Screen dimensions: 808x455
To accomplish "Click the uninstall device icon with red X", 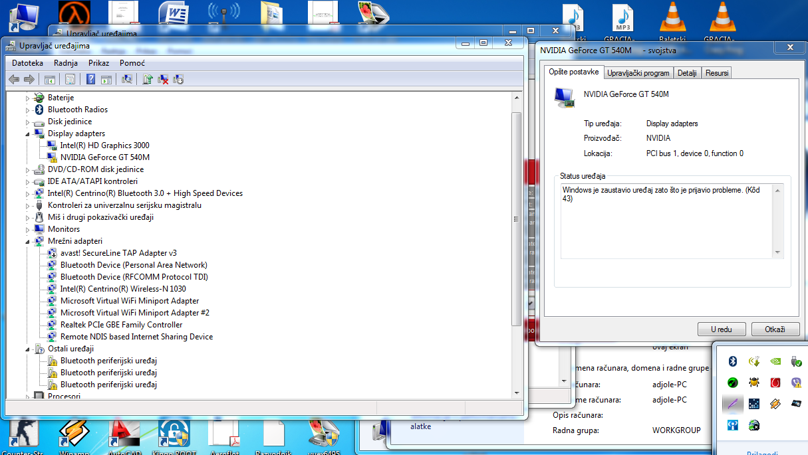I will [163, 80].
